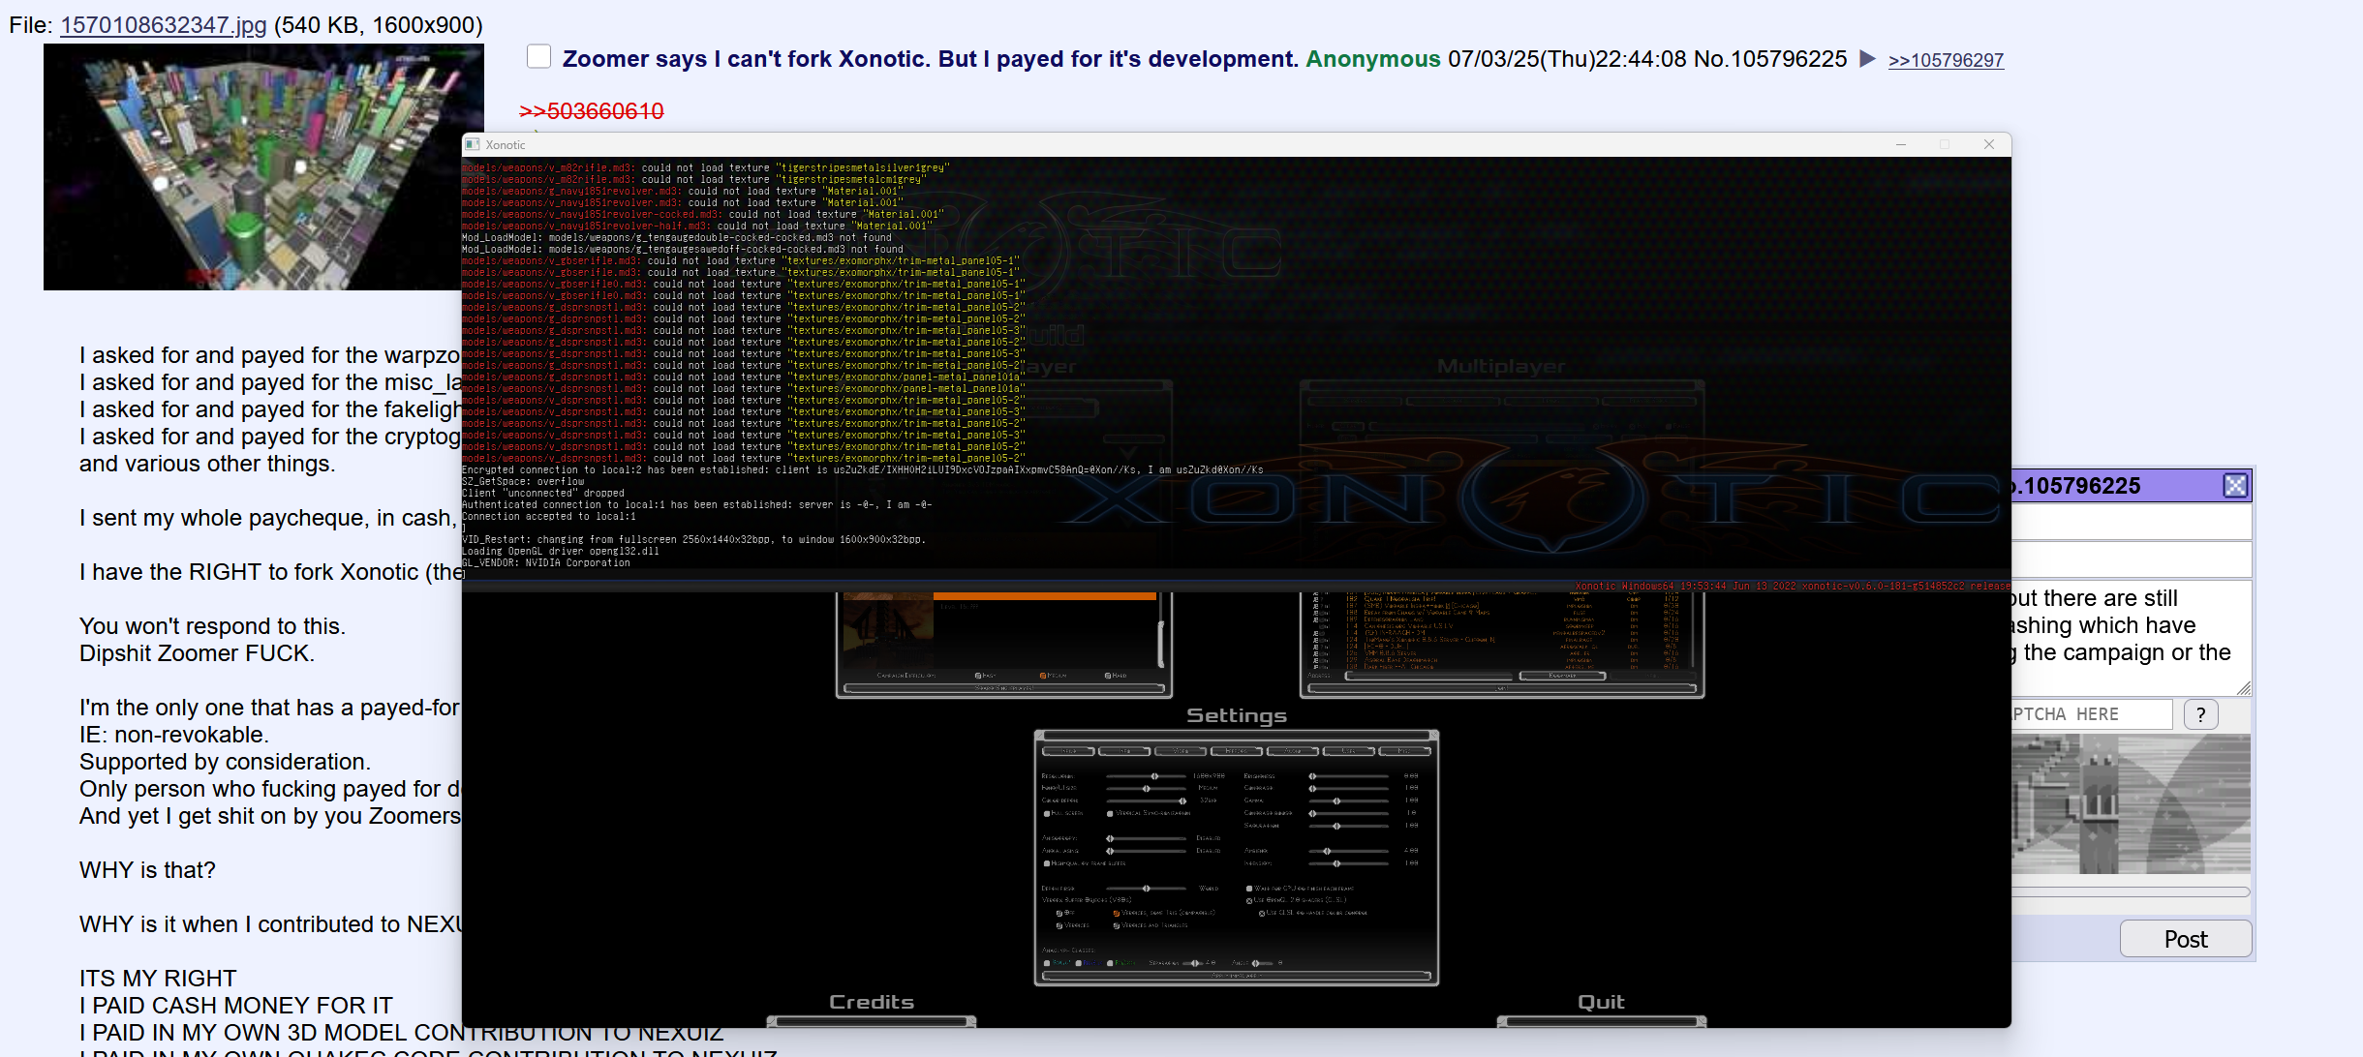The image size is (2363, 1057).
Task: Tick the post selection checkbox
Action: point(538,56)
